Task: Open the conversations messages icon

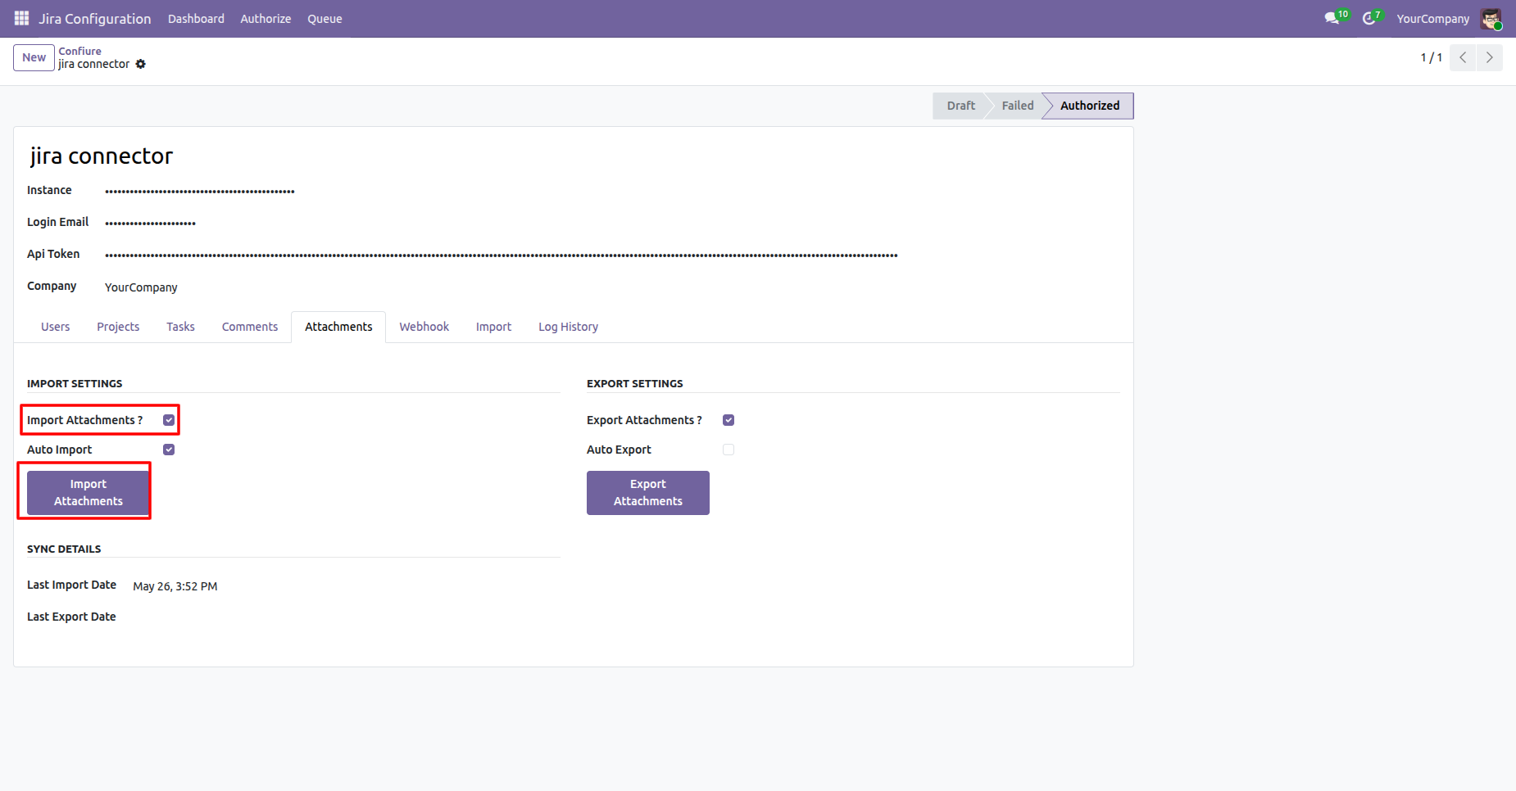Action: pos(1332,18)
